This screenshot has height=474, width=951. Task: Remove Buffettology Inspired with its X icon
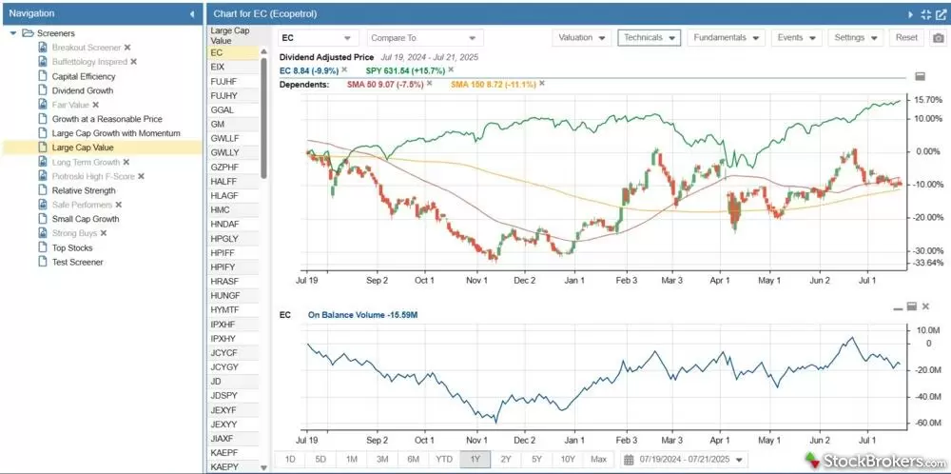tap(133, 62)
